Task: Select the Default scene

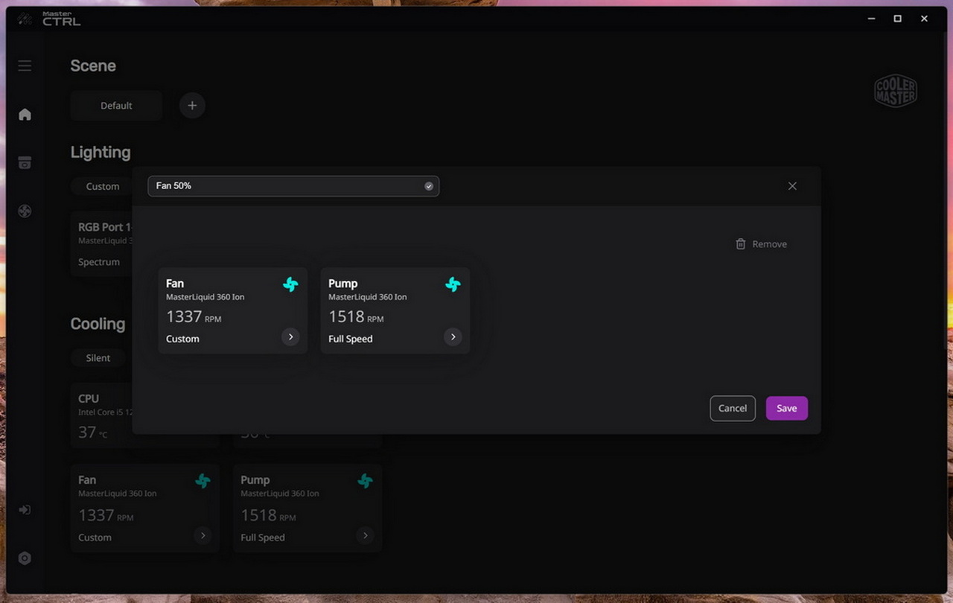Action: [x=116, y=106]
